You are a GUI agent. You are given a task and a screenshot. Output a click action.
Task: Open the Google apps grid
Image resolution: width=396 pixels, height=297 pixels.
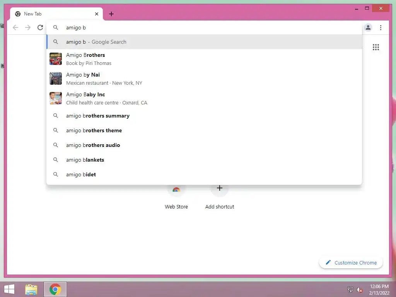pos(376,47)
